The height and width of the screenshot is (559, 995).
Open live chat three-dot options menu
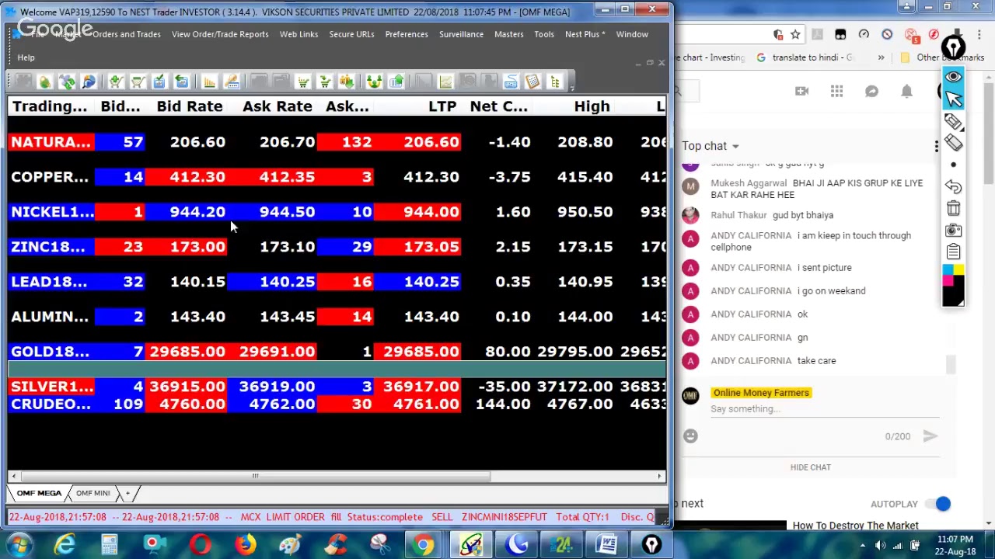(937, 146)
